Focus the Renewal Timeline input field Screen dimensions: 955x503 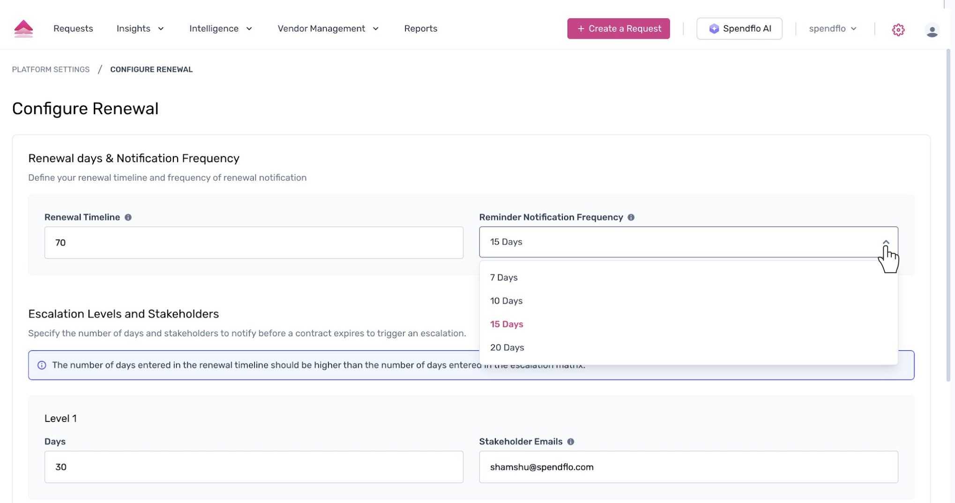click(x=254, y=243)
